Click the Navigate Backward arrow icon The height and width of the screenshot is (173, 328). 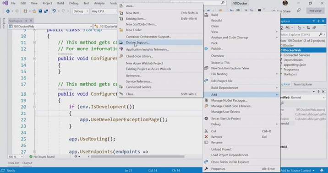pos(8,11)
